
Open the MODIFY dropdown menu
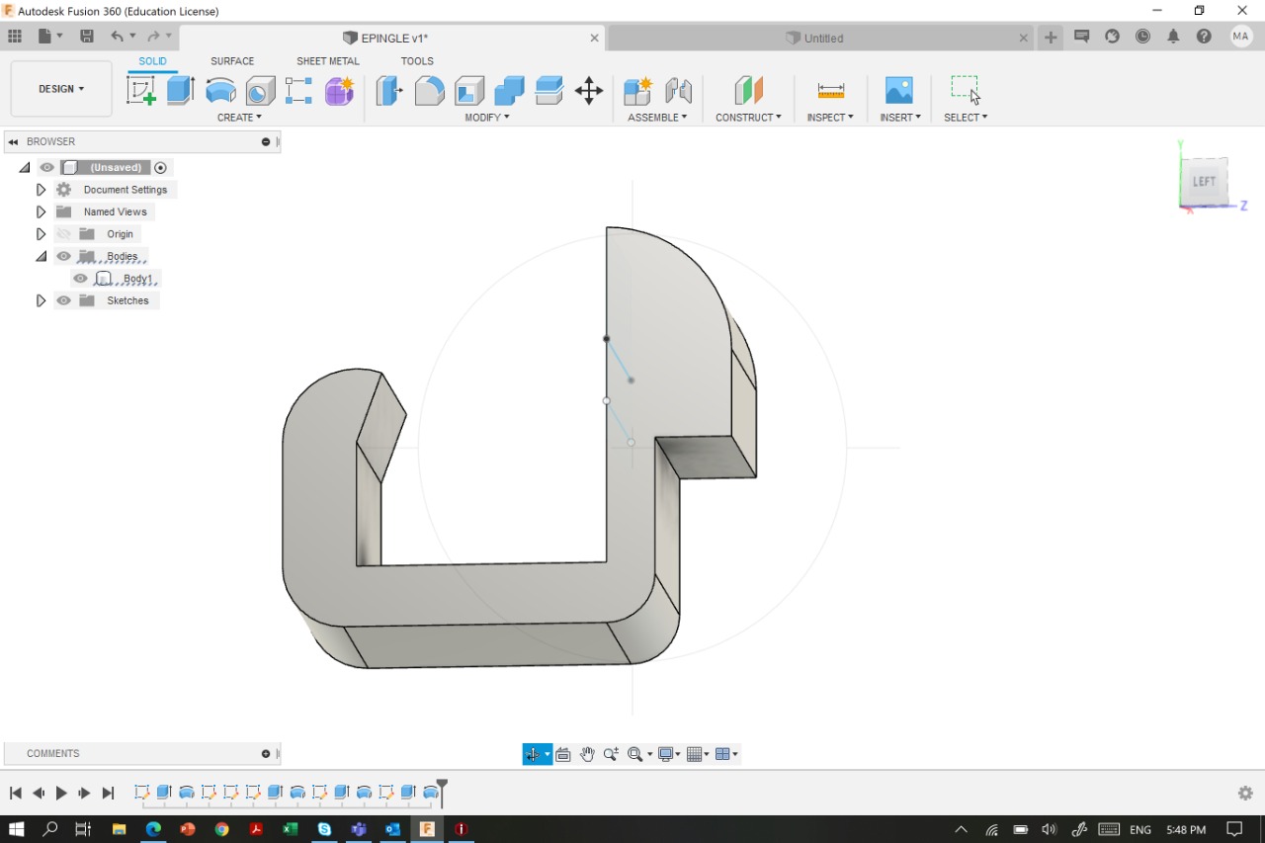pos(487,118)
